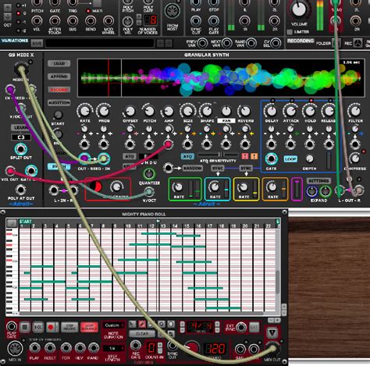Click the piano roll vertical scrollbar
The height and width of the screenshot is (366, 370).
278,282
